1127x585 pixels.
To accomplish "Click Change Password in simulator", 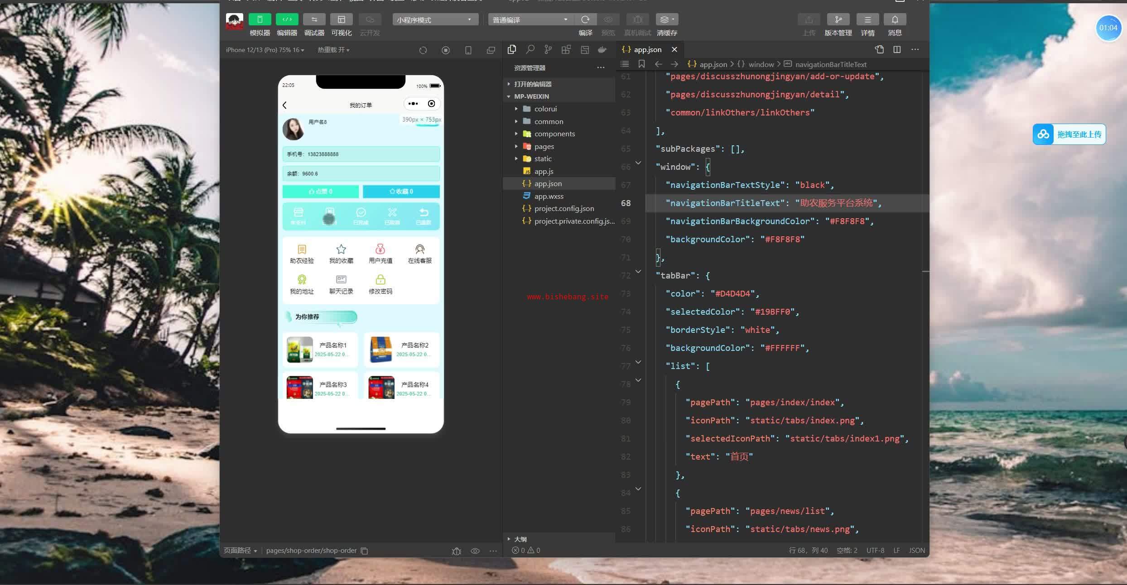I will 380,284.
